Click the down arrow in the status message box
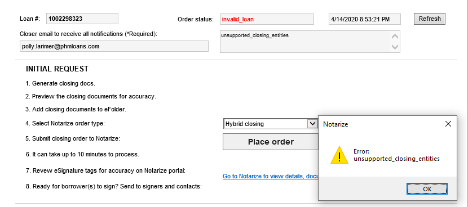The height and width of the screenshot is (207, 468). tap(395, 47)
